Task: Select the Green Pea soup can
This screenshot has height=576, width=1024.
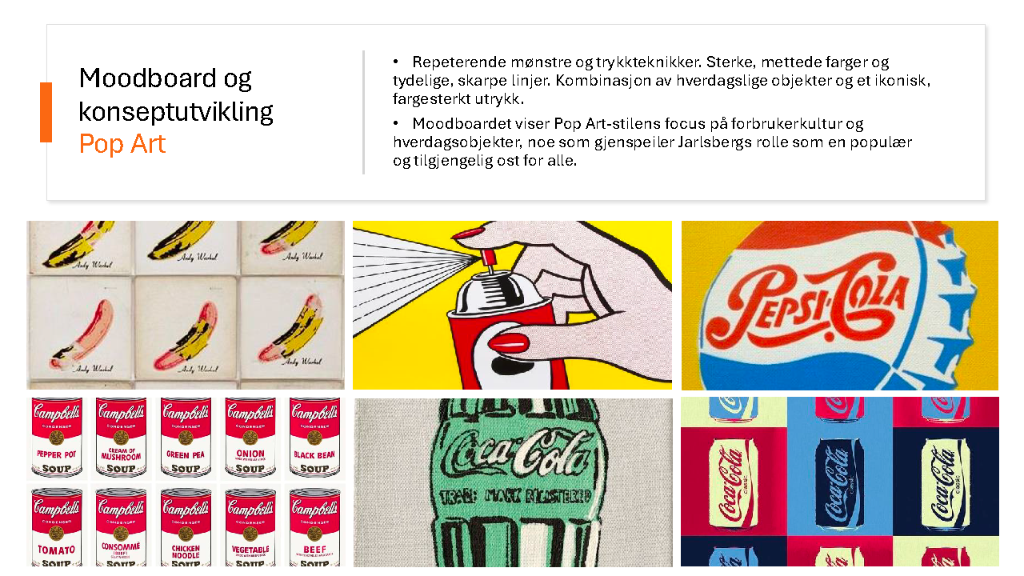Action: coord(186,437)
